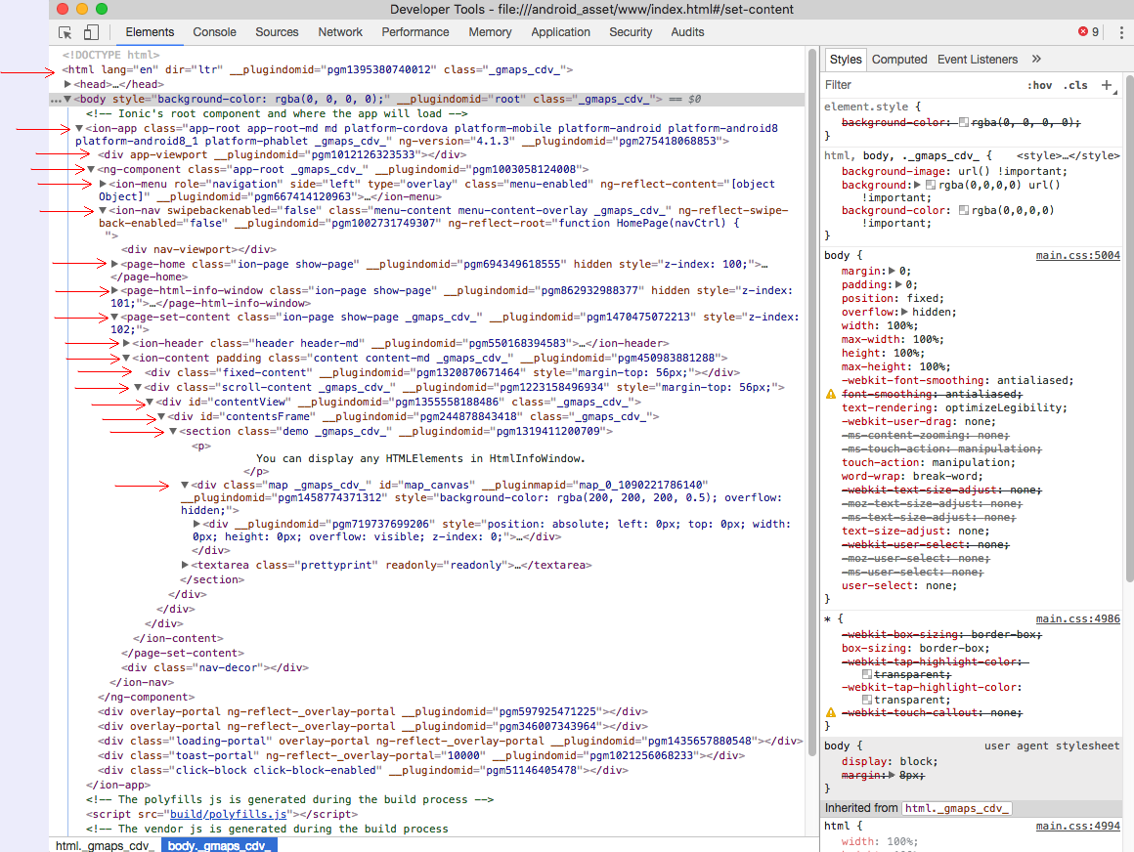Open the DevTools three-dot customize menu
Viewport: 1134px width, 852px height.
[x=1121, y=32]
